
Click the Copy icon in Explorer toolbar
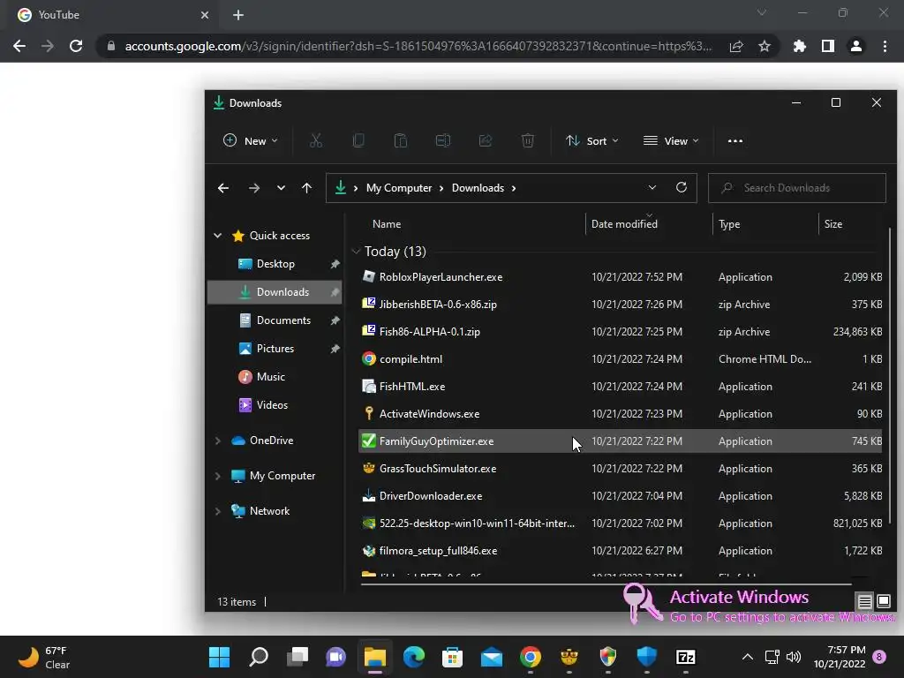(x=358, y=140)
